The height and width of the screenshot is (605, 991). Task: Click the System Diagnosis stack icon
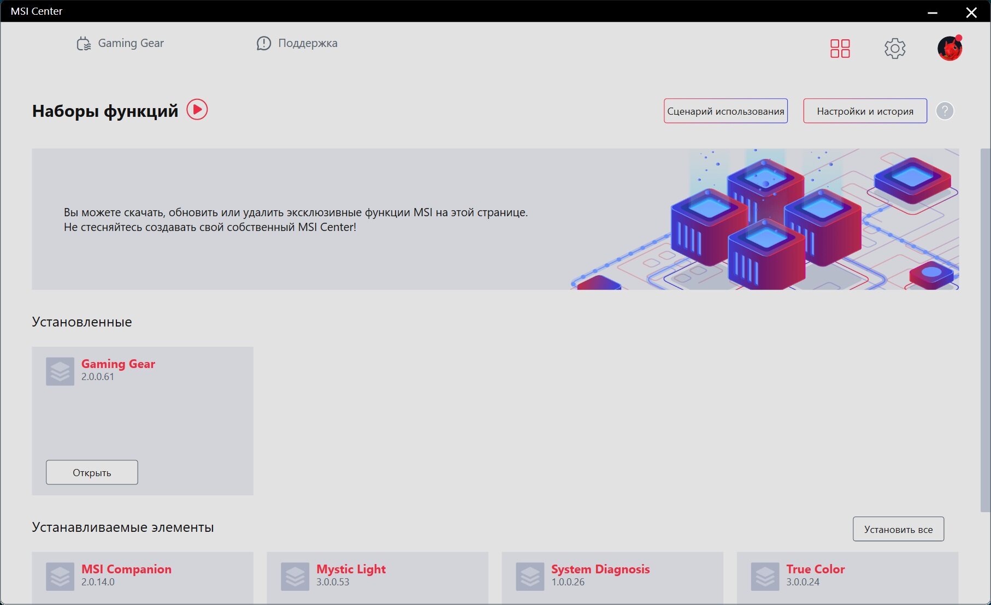530,577
